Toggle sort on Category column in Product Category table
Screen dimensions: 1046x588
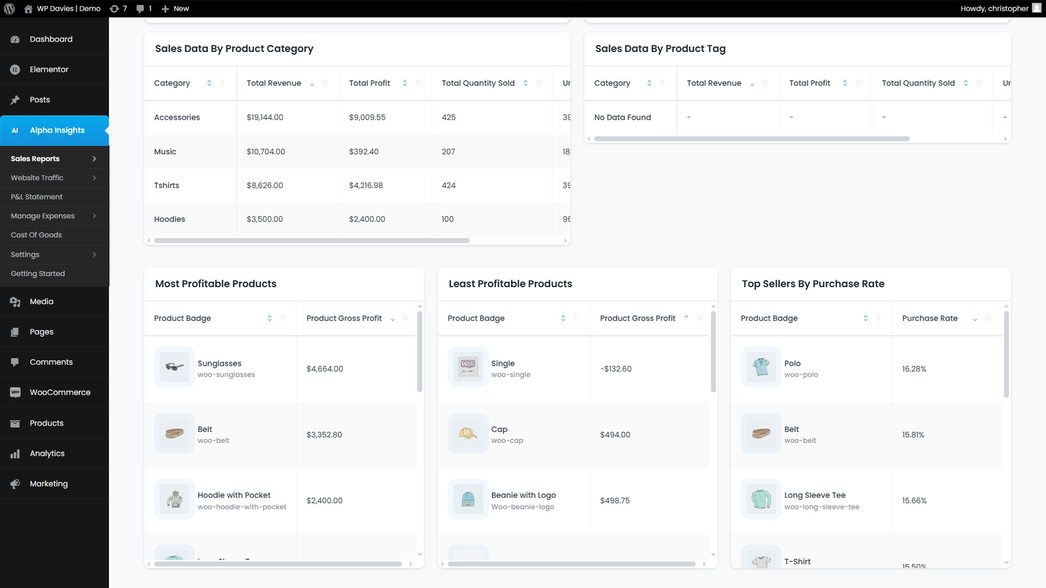pos(209,83)
